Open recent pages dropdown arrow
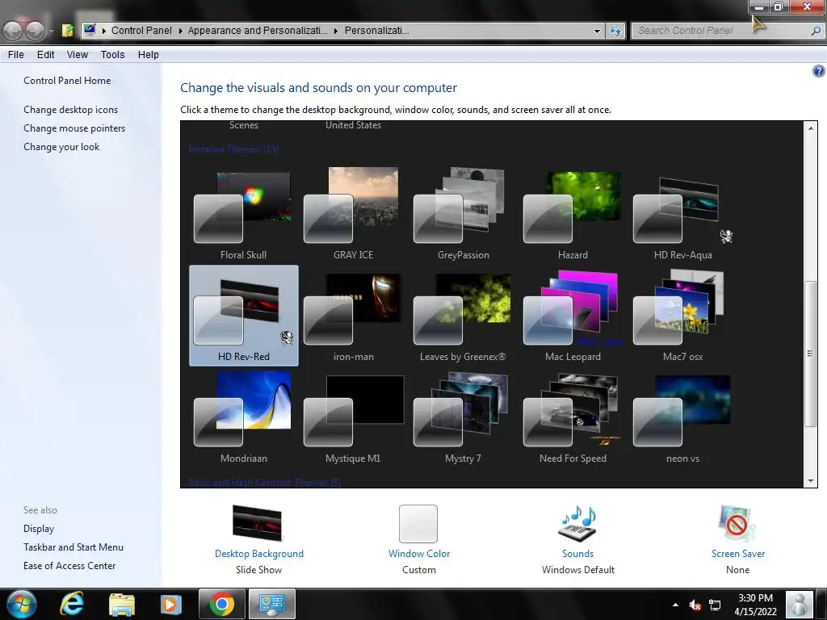This screenshot has height=620, width=827. (51, 31)
